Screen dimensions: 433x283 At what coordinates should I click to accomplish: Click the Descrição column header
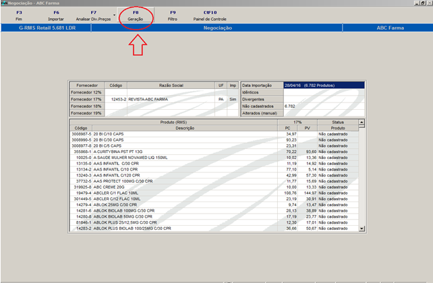click(185, 128)
